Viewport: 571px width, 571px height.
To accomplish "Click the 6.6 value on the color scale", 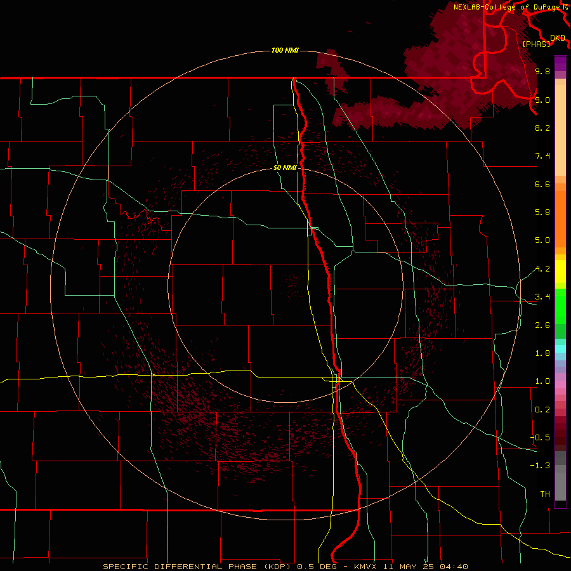I will coord(542,184).
